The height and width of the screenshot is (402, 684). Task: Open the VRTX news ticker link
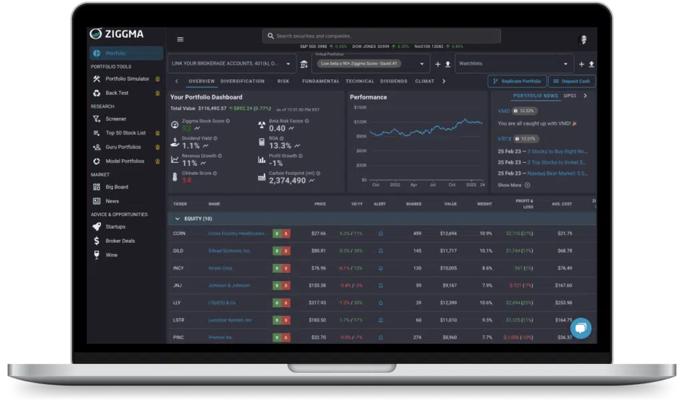pos(504,139)
